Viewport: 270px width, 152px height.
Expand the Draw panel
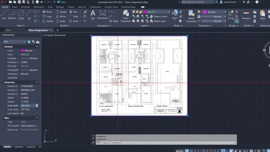point(21,25)
